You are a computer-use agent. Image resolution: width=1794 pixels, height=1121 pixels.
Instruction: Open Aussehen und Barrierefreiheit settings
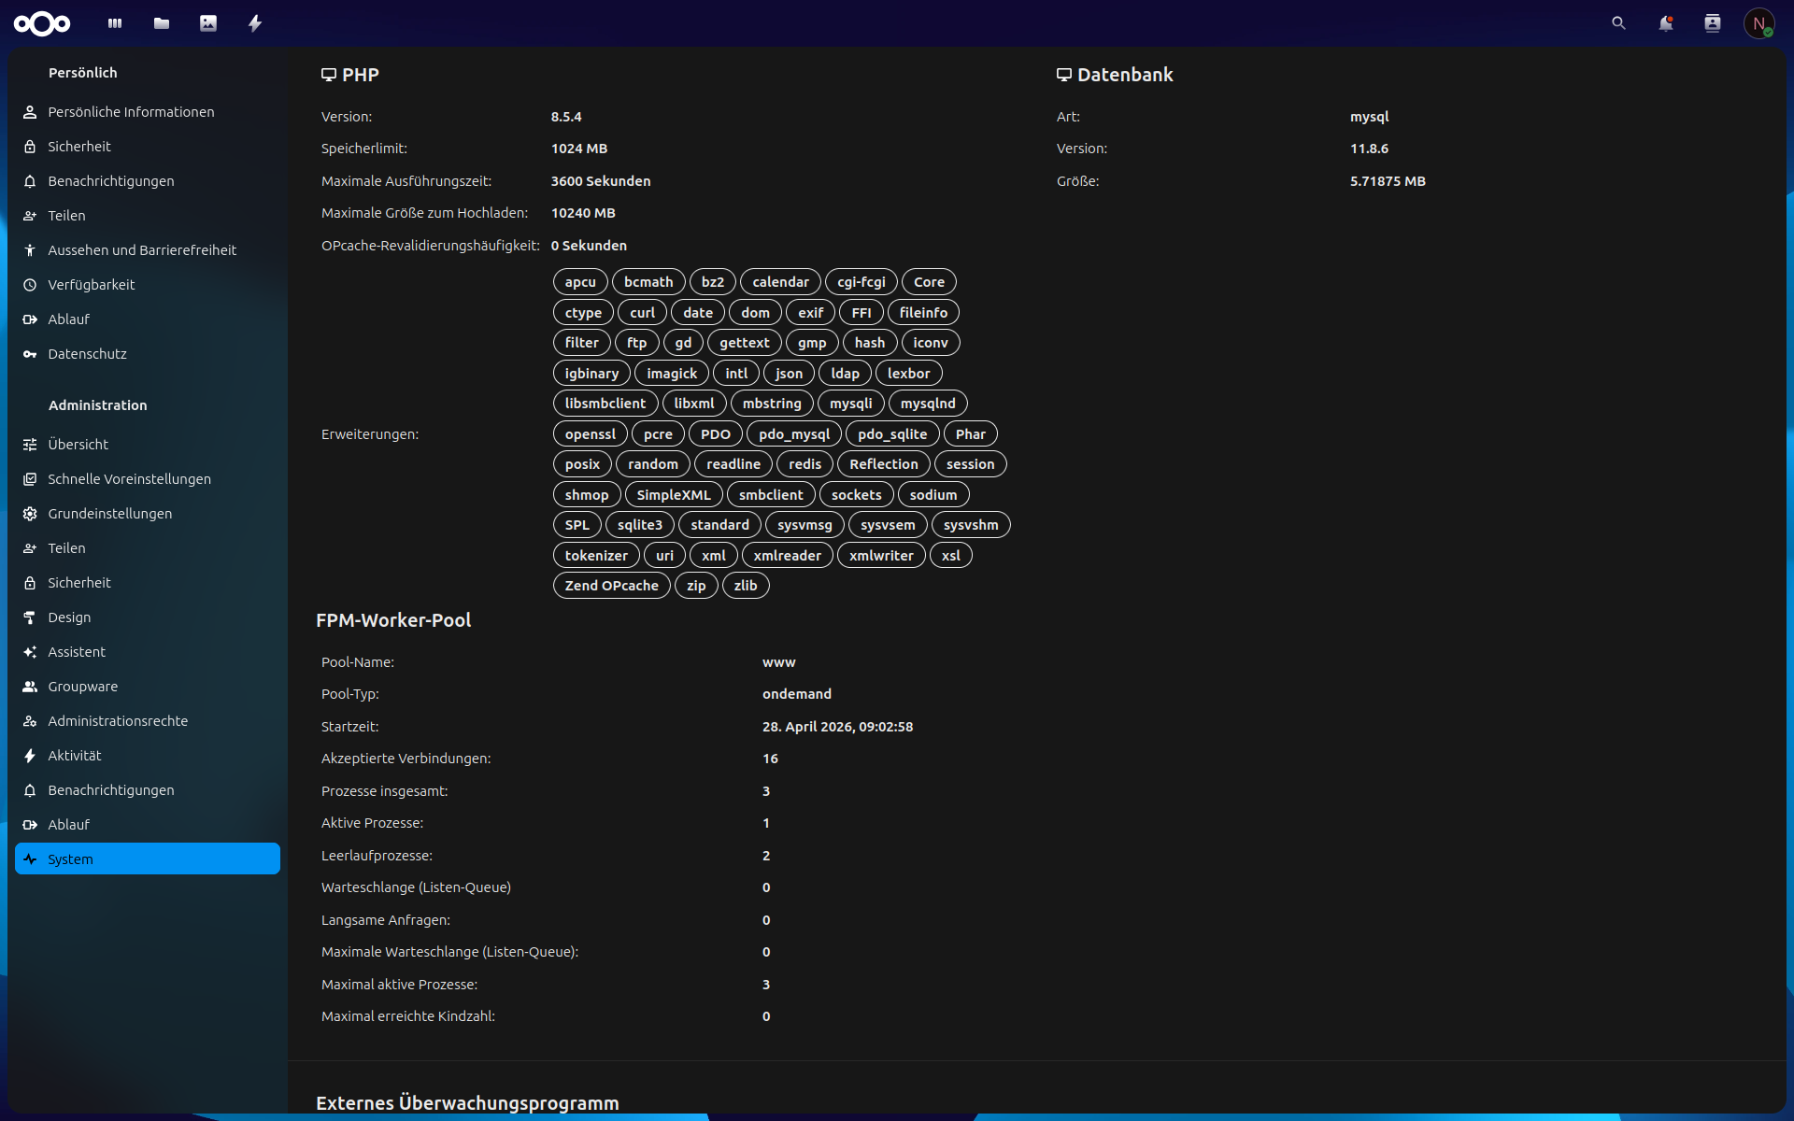click(x=142, y=250)
